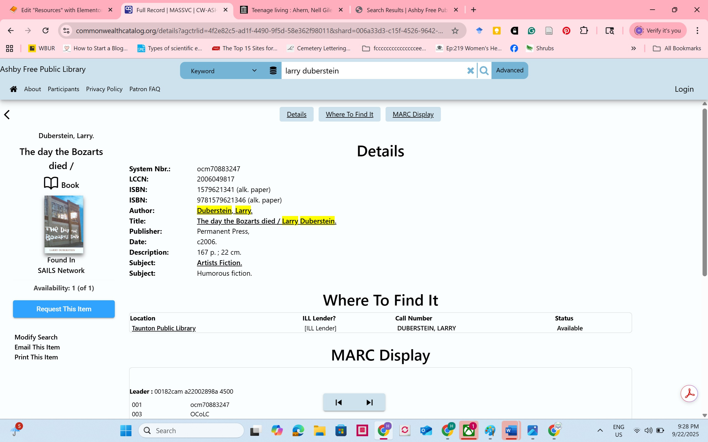Image resolution: width=708 pixels, height=442 pixels.
Task: Open the Pinterest extension icon
Action: click(566, 31)
